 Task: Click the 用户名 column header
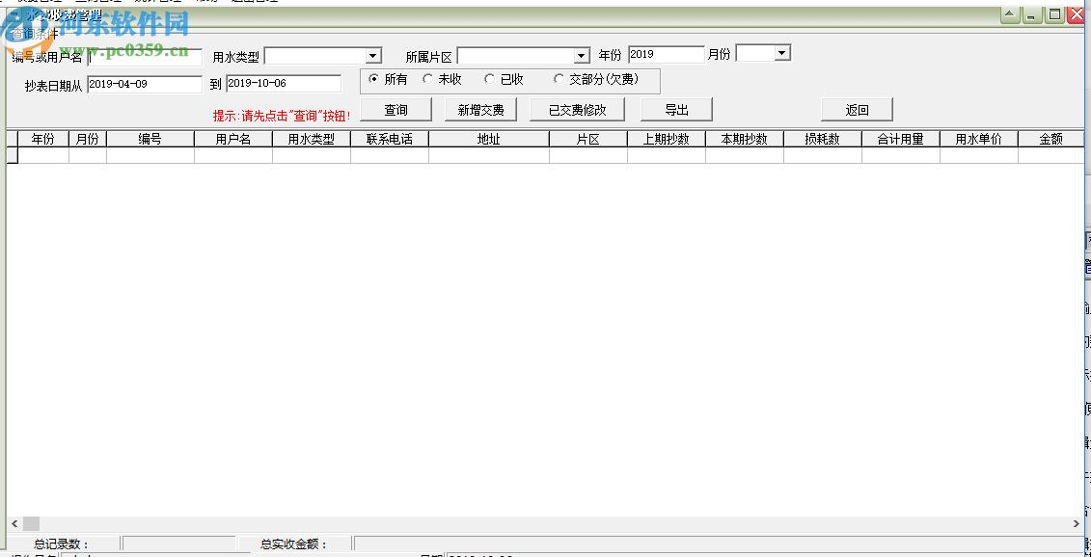point(232,138)
